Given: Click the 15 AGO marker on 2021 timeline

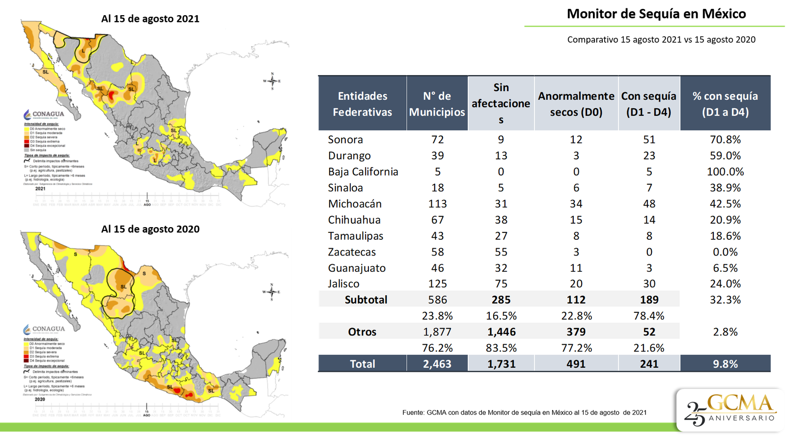Looking at the screenshot, I should click(147, 201).
